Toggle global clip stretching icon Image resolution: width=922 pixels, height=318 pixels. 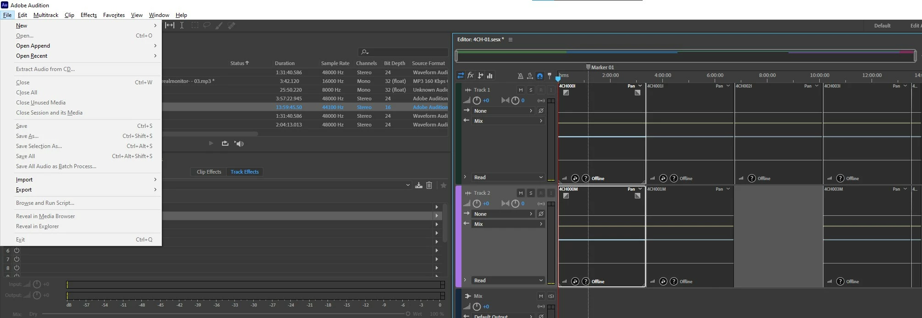[530, 76]
